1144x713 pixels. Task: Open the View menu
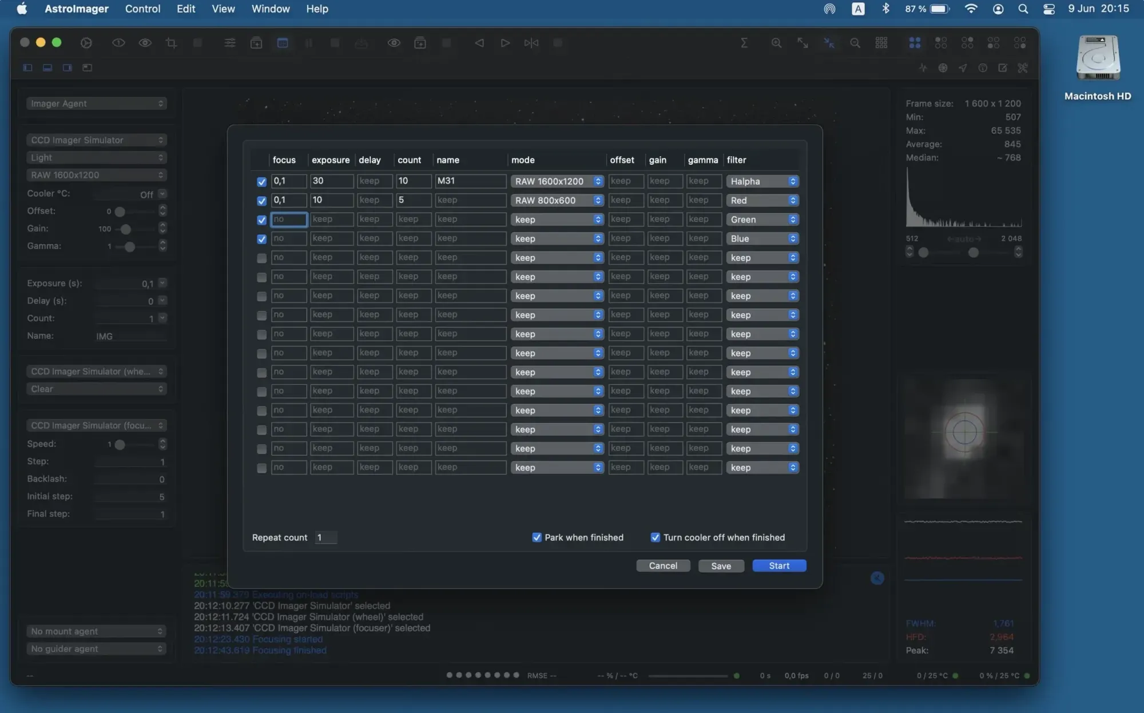[223, 9]
